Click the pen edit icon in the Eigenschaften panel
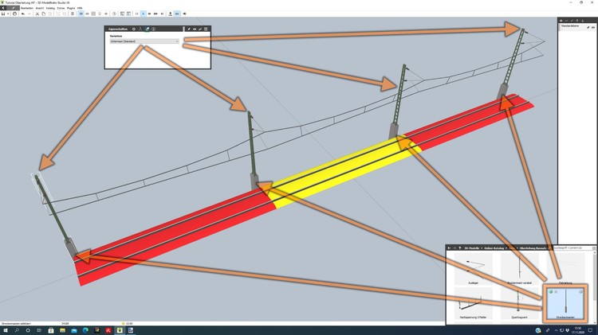The image size is (598, 335). (189, 29)
